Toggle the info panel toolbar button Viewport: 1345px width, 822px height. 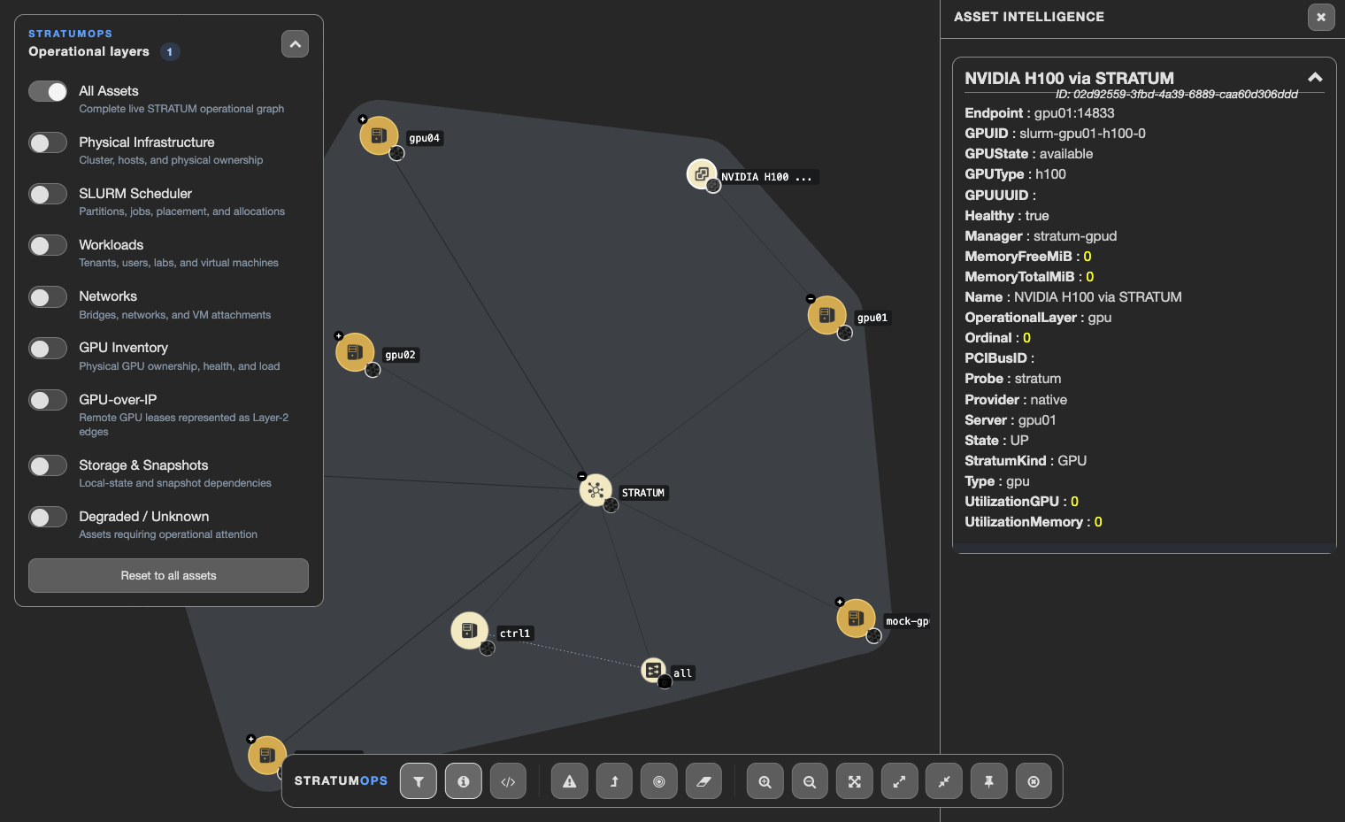464,781
